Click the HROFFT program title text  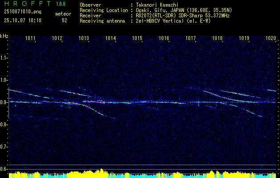(28, 4)
